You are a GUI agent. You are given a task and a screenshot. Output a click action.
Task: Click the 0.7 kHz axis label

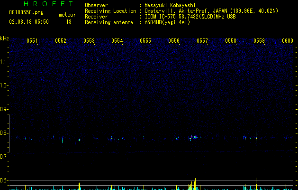4,157
